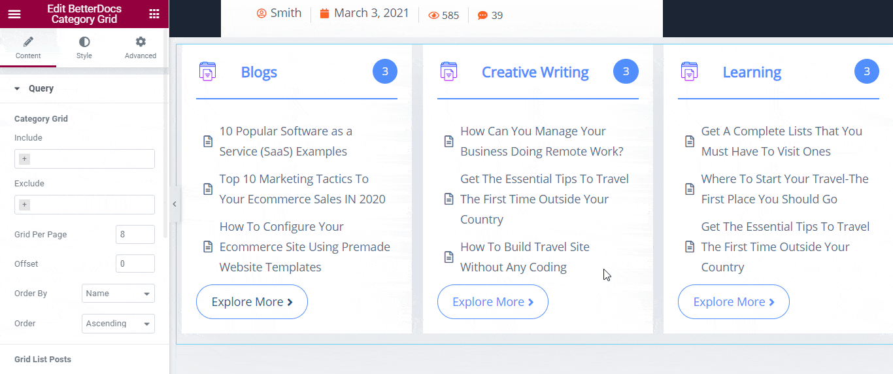
Task: Click the Blogs category folder icon
Action: coord(207,71)
